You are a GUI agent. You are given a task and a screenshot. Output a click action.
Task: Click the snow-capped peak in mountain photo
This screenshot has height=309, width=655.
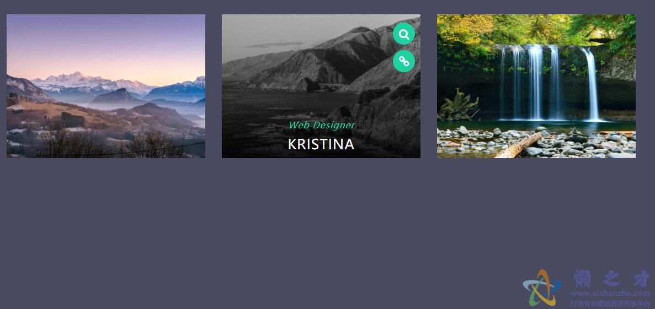(77, 78)
